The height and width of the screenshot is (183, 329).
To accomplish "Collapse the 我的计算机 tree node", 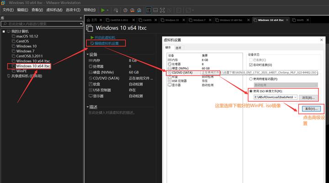I will click(4, 31).
